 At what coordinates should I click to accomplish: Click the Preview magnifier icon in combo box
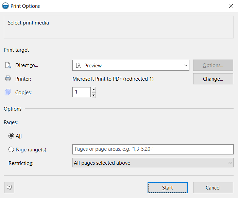(x=79, y=66)
